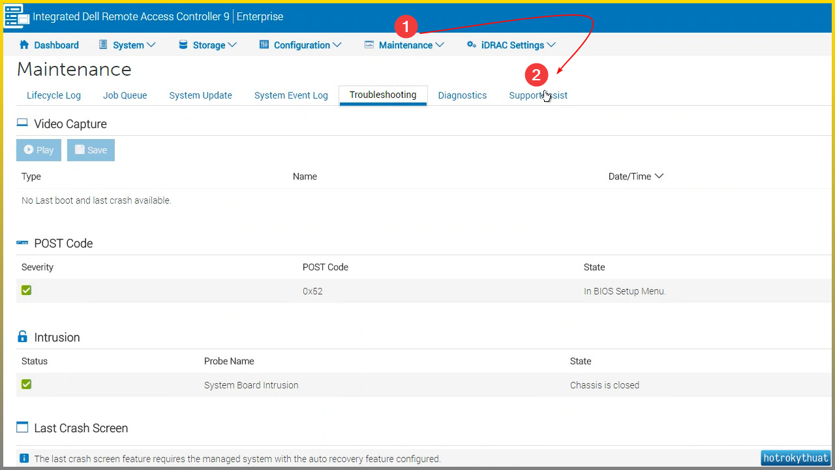The image size is (835, 470).
Task: Switch to the Diagnostics tab
Action: [x=463, y=95]
